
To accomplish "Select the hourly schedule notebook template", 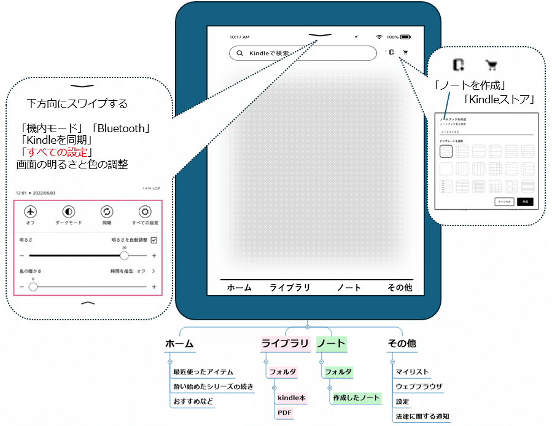I will (446, 186).
